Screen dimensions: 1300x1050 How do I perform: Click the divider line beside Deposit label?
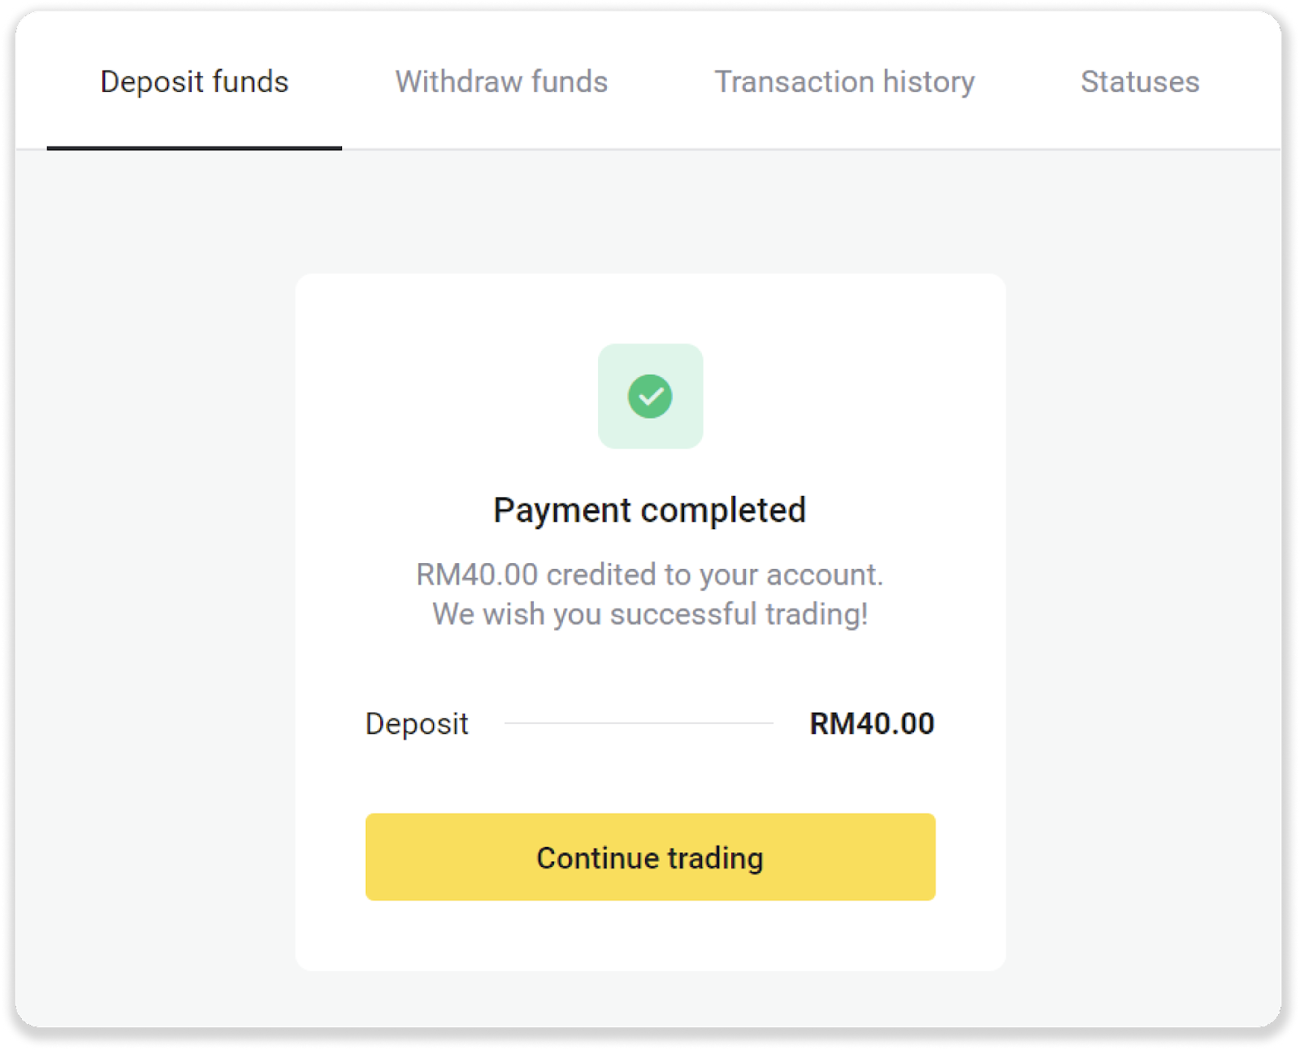639,723
